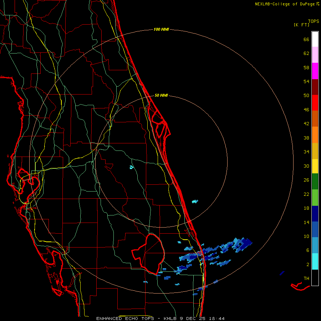Screen dimensions: 321x321
Task: Click the dark orange legend swatch
Action: 315,119
